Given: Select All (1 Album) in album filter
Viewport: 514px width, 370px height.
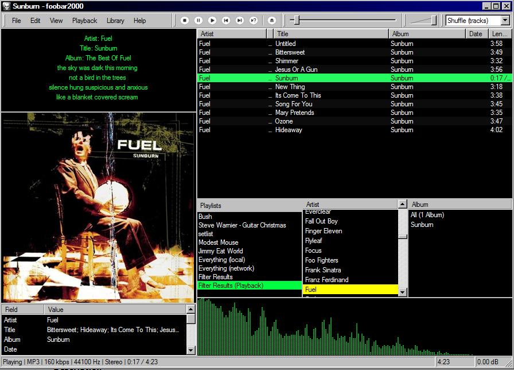Looking at the screenshot, I should point(460,215).
